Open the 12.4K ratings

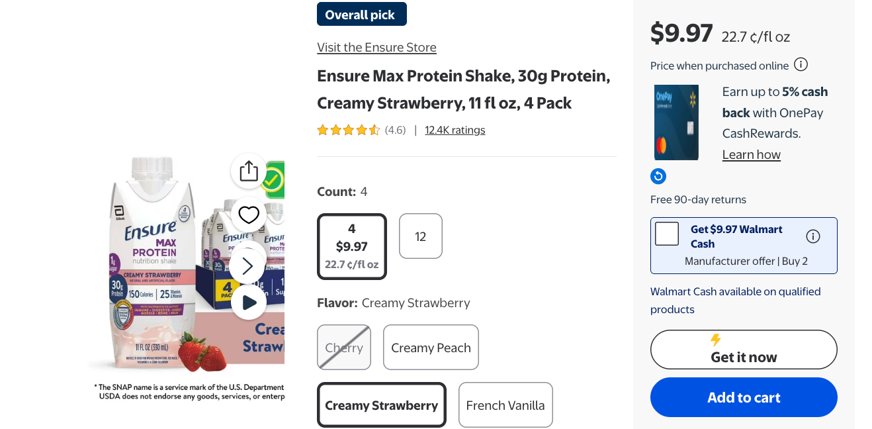(x=455, y=130)
